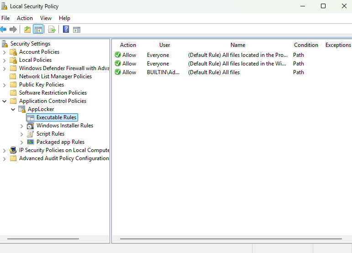Viewport: 352px width, 253px height.
Task: Collapse the Application Control Policies node
Action: 5,101
